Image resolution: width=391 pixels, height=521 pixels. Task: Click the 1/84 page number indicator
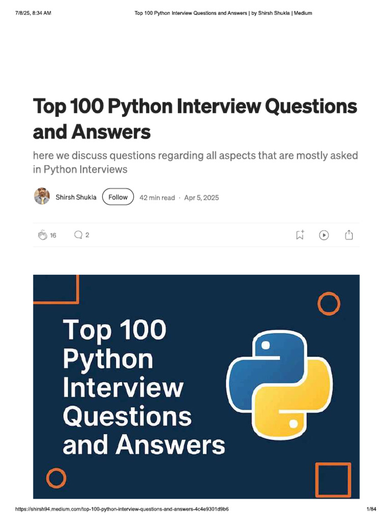point(371,509)
